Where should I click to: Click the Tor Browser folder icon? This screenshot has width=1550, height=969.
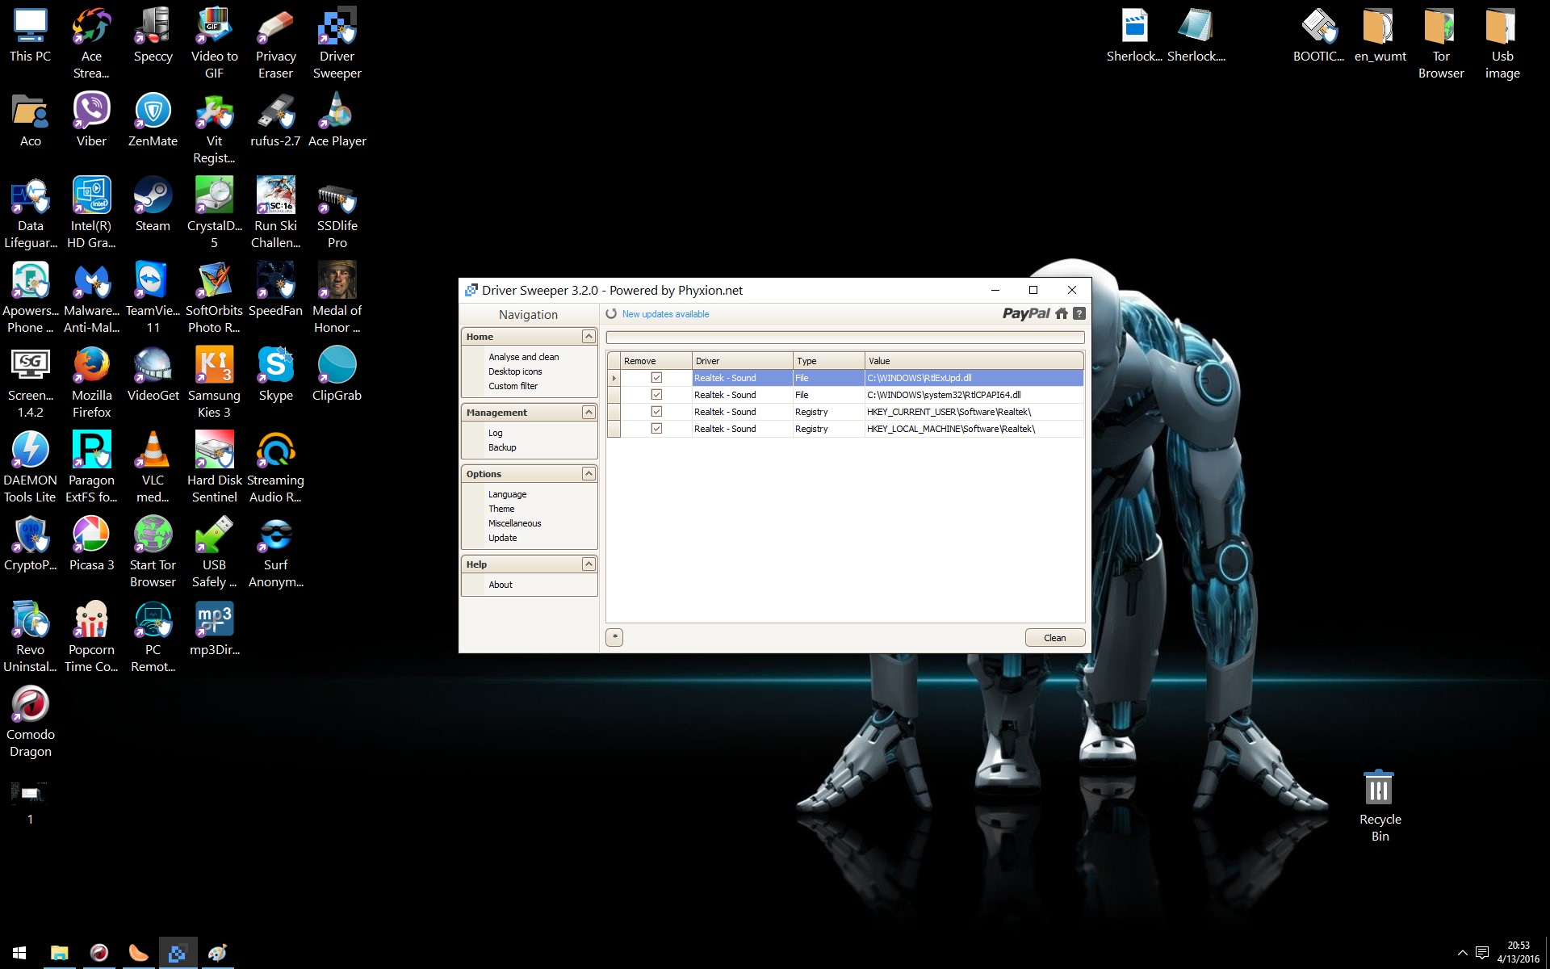click(1441, 43)
